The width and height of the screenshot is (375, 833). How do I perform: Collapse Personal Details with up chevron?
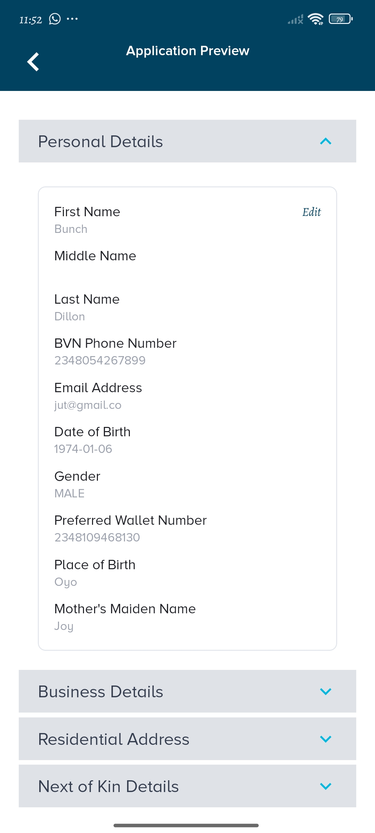[325, 141]
